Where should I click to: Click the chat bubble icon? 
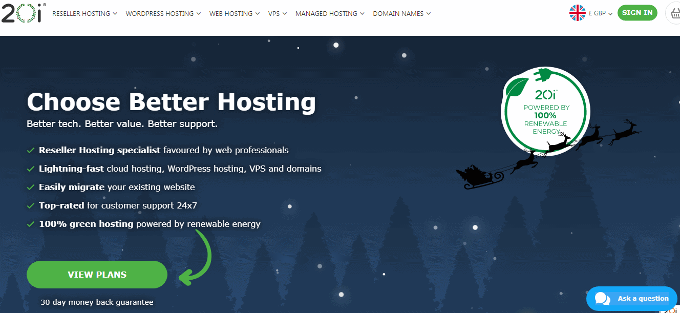602,299
